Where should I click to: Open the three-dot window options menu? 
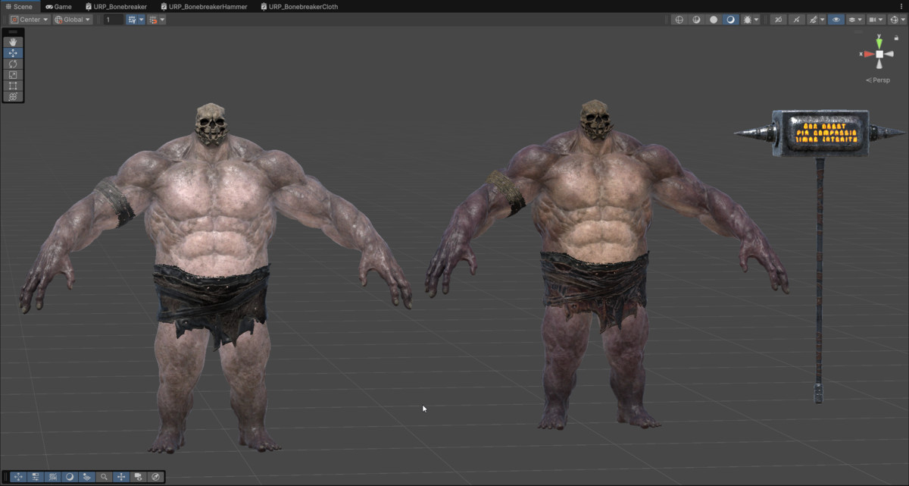[901, 6]
